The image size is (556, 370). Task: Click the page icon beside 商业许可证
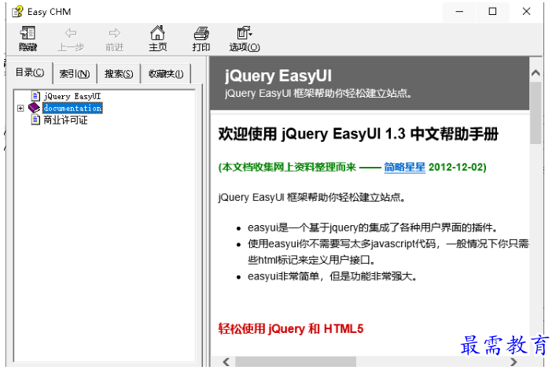click(35, 120)
